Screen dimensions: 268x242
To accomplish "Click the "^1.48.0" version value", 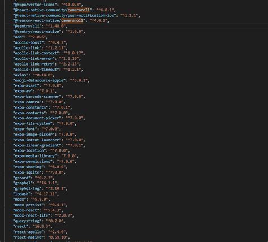I will click(56, 26).
